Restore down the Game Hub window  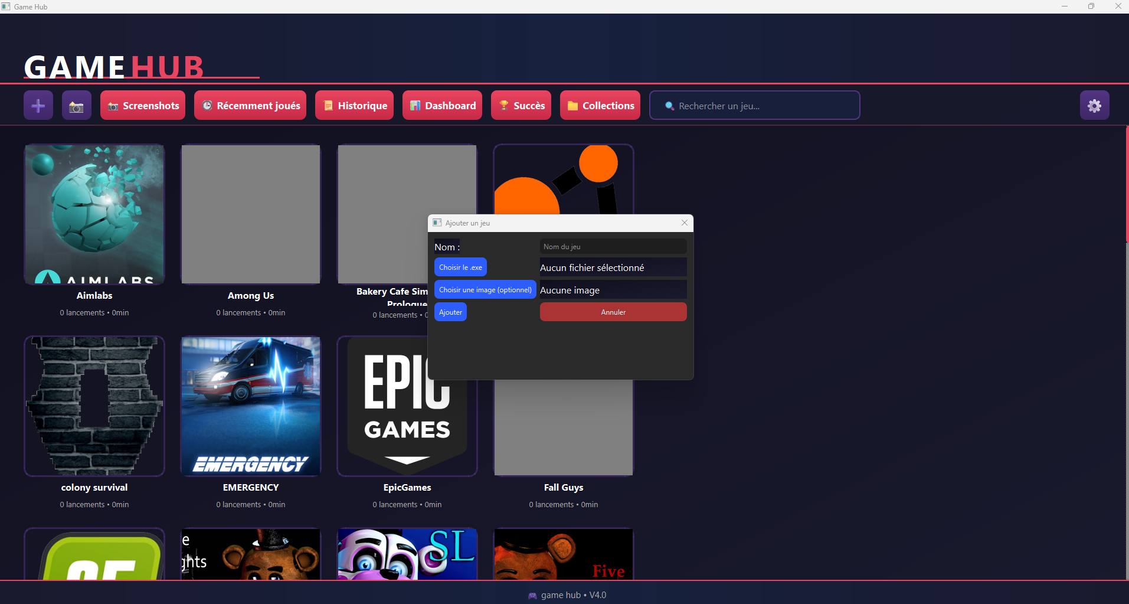tap(1091, 6)
